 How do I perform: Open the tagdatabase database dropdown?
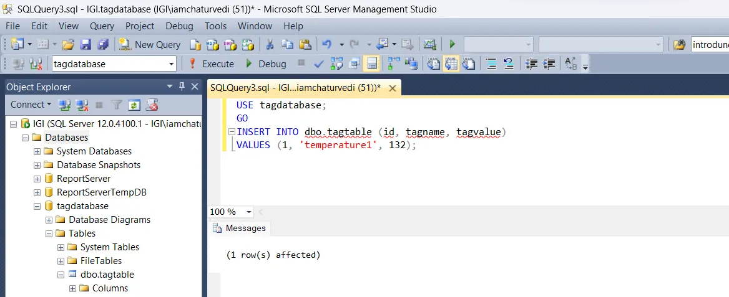point(172,64)
